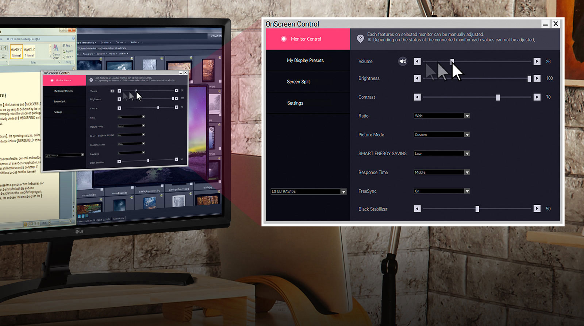Viewport: 584px width, 326px height.
Task: Open the Screen Split tab
Action: (298, 82)
